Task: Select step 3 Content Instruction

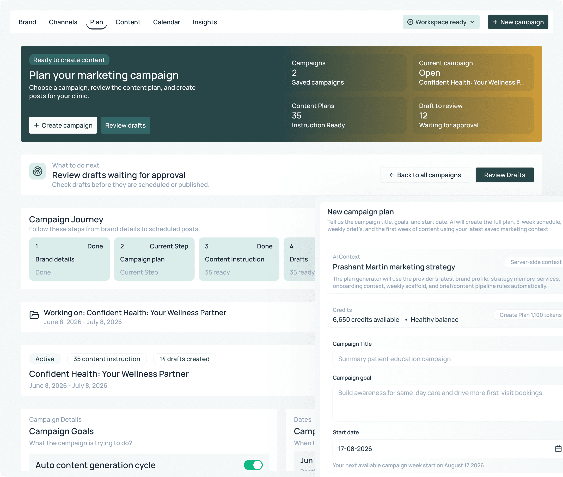Action: click(x=239, y=259)
